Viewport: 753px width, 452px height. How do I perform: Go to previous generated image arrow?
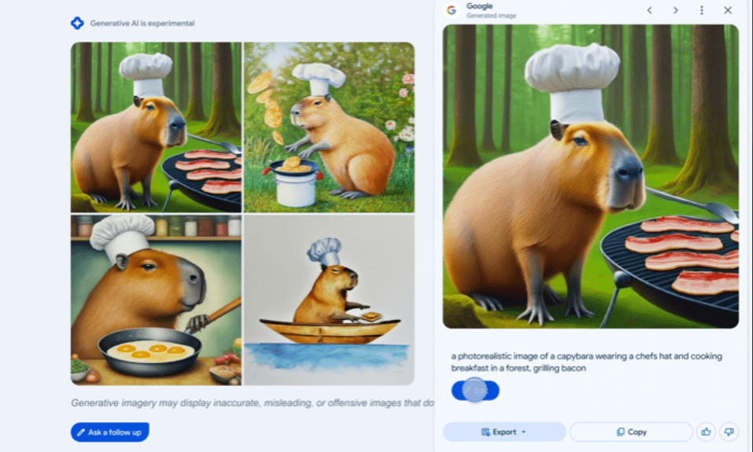pyautogui.click(x=649, y=10)
